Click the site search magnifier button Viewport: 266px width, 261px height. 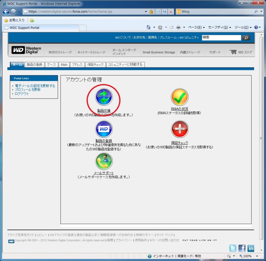coord(246,38)
